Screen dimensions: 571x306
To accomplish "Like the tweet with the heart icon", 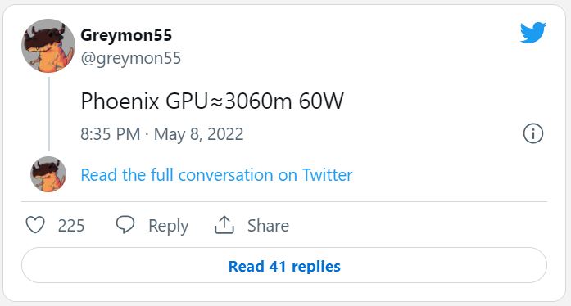I will (35, 225).
